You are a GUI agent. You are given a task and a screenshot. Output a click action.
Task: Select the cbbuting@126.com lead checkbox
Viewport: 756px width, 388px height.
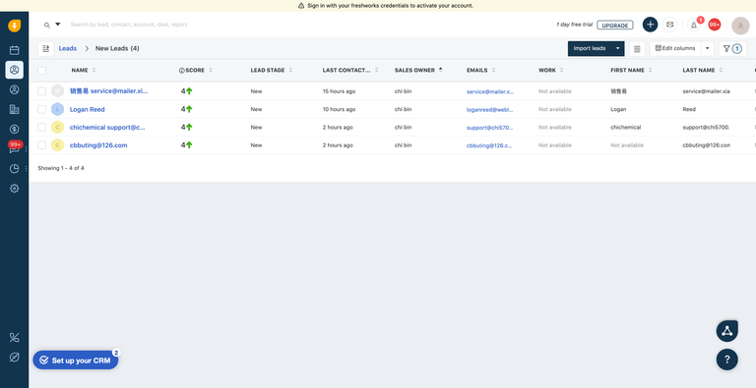point(42,145)
